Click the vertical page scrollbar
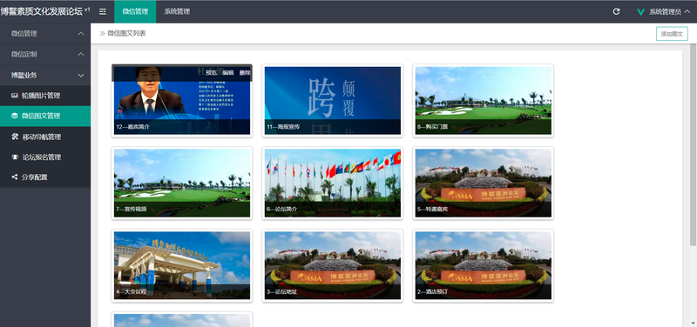 693,144
